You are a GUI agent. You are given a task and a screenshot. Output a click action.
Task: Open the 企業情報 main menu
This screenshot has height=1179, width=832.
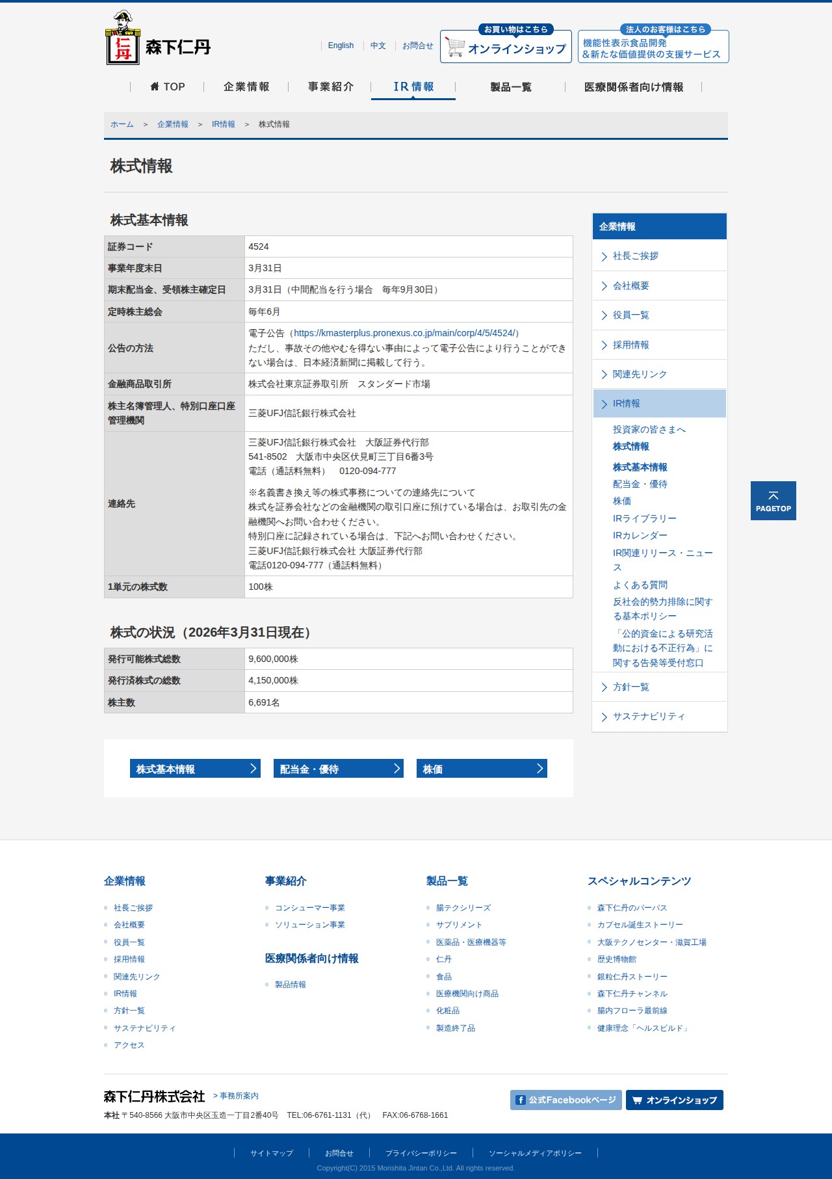pyautogui.click(x=246, y=86)
